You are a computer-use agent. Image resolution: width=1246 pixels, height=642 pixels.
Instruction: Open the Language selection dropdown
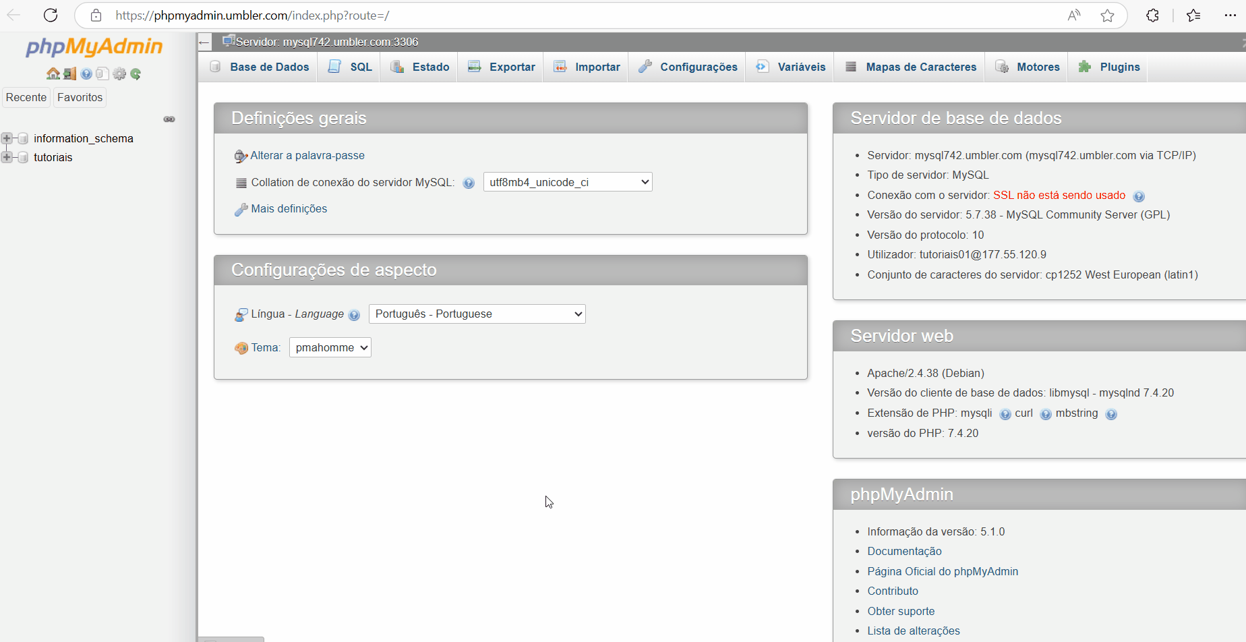477,314
